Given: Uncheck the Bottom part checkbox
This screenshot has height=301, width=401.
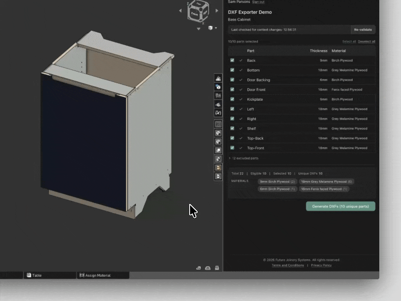Looking at the screenshot, I should [x=232, y=70].
